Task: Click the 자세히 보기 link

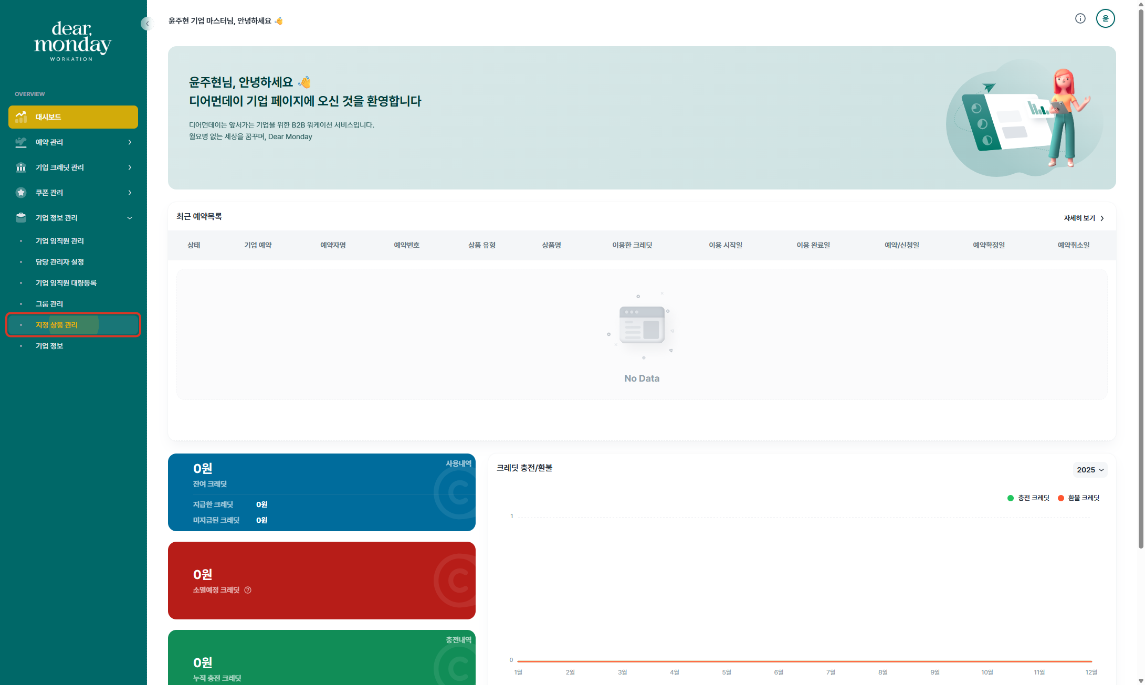Action: tap(1084, 218)
